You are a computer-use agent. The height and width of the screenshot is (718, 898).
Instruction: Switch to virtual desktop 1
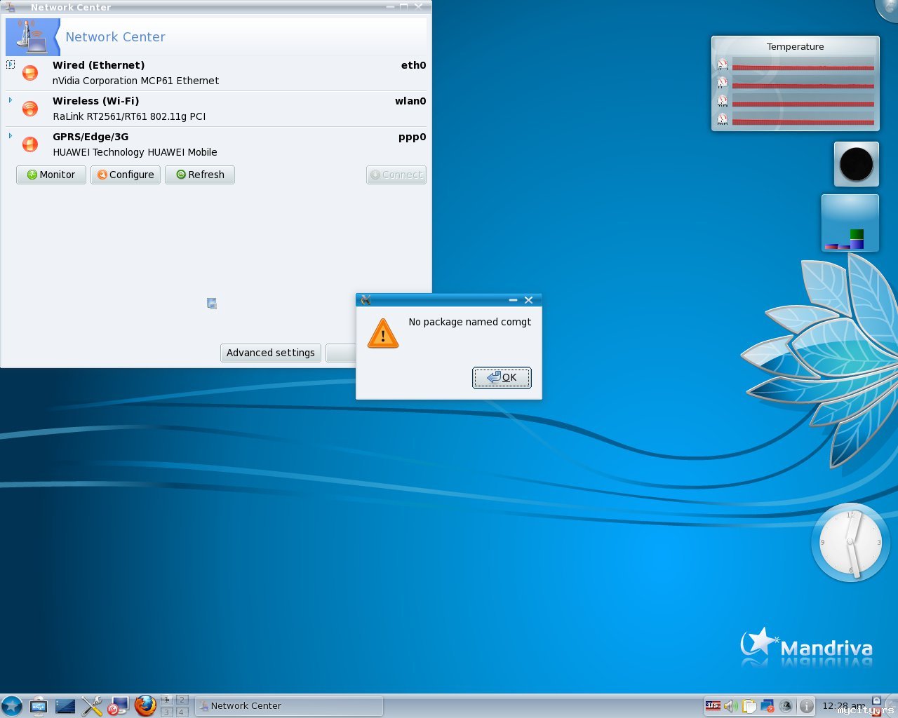pyautogui.click(x=166, y=700)
